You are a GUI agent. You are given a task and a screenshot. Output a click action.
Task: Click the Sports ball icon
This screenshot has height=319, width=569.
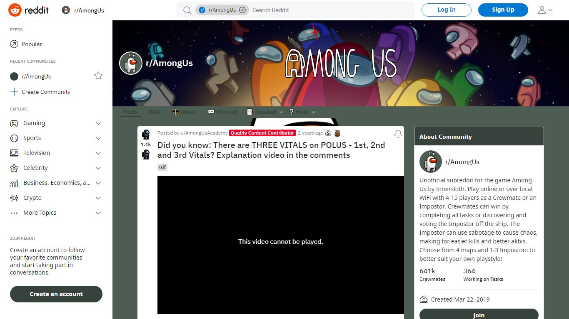[x=14, y=138]
